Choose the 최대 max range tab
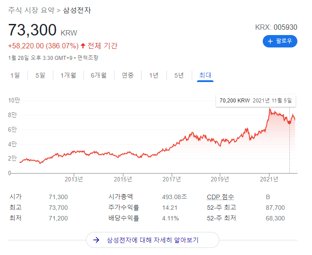 point(205,75)
